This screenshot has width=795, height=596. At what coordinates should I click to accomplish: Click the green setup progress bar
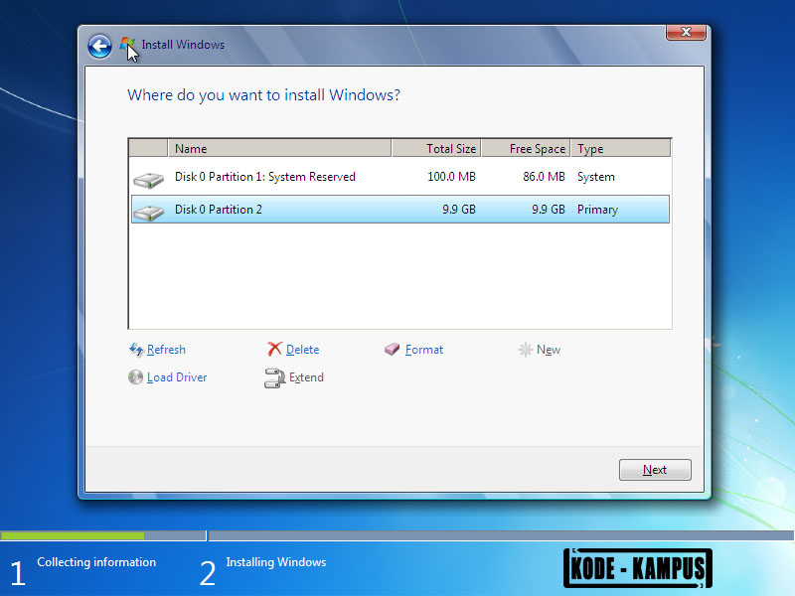[73, 535]
